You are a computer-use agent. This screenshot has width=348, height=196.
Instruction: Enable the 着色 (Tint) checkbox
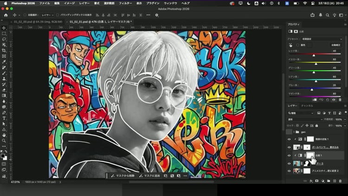(x=297, y=45)
